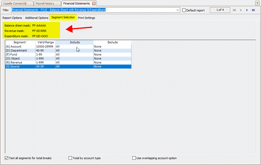Advance to the next report record
Screen dimensions: 261x165
(x=247, y=10)
